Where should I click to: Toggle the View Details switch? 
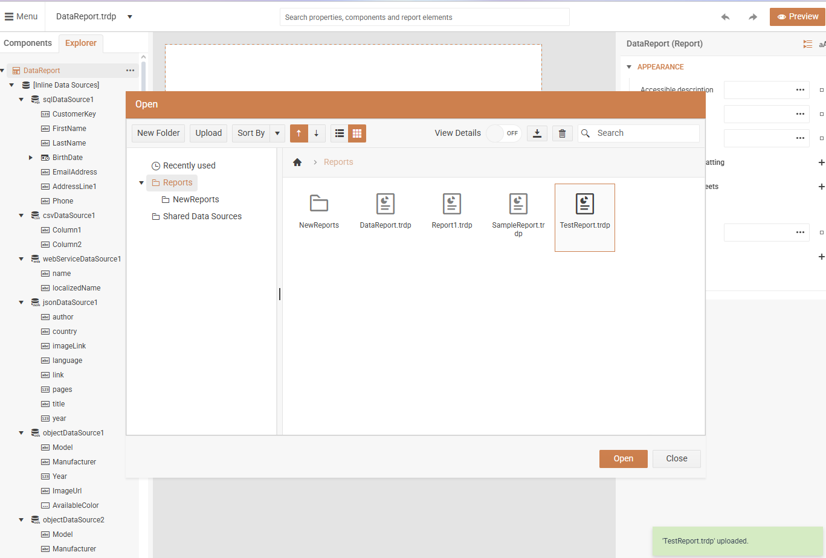tap(503, 133)
